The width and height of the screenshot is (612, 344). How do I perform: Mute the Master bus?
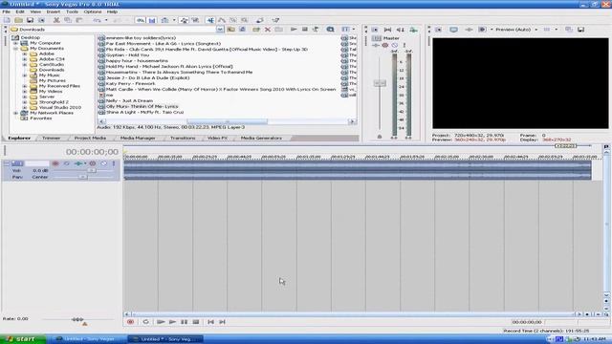pyautogui.click(x=395, y=45)
